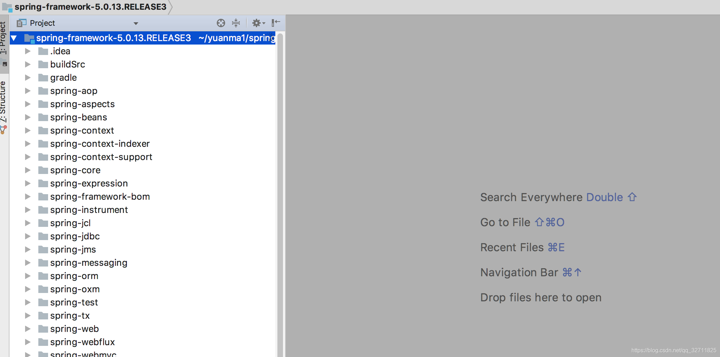Click the spring-beans folder icon
Viewport: 720px width, 357px height.
point(43,117)
